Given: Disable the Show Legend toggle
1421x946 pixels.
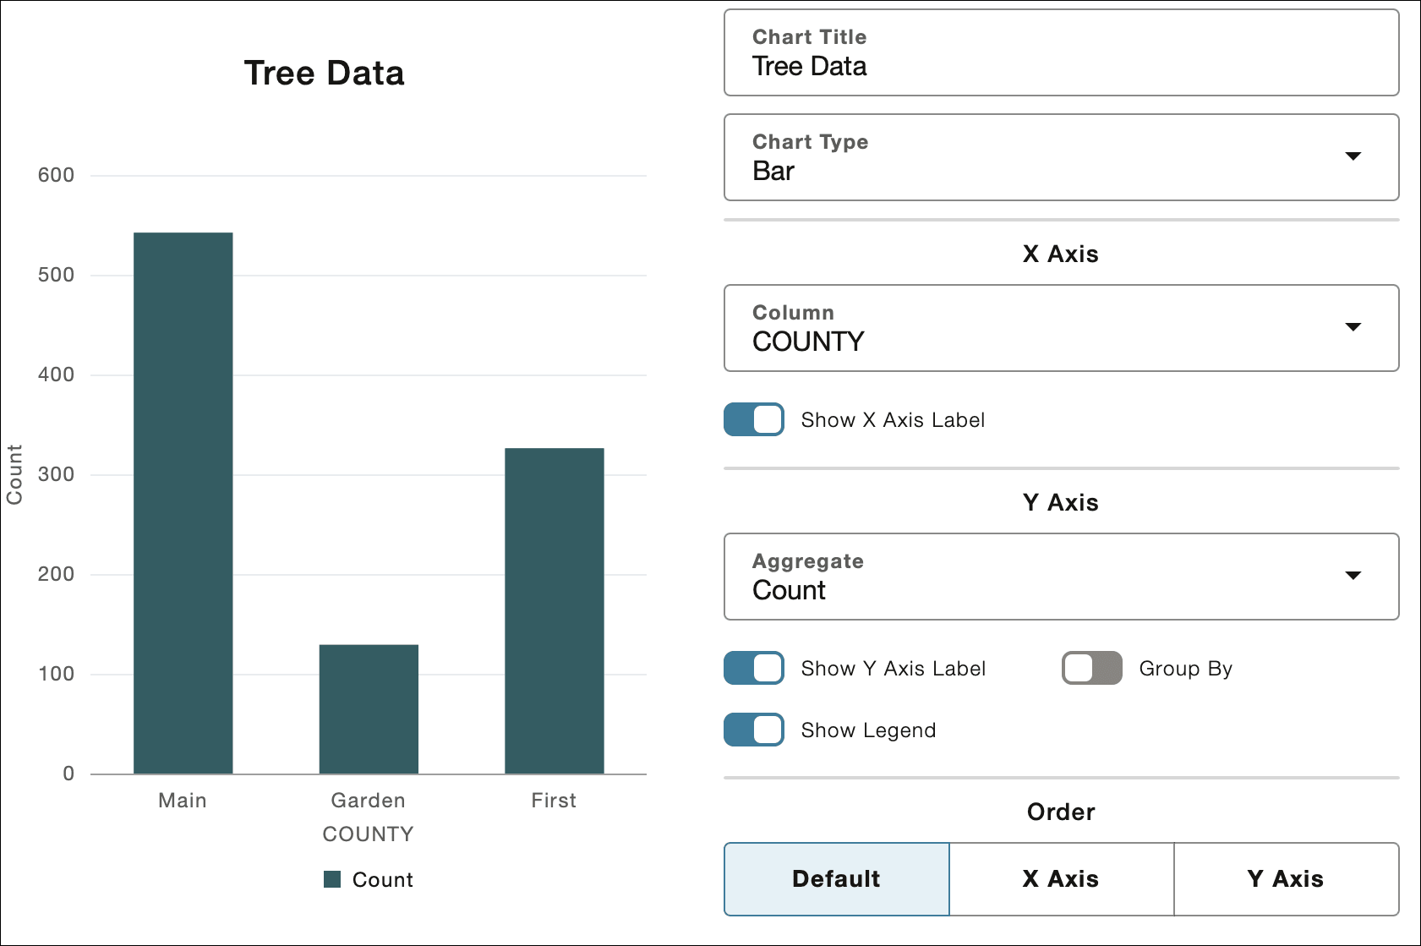Looking at the screenshot, I should point(753,729).
